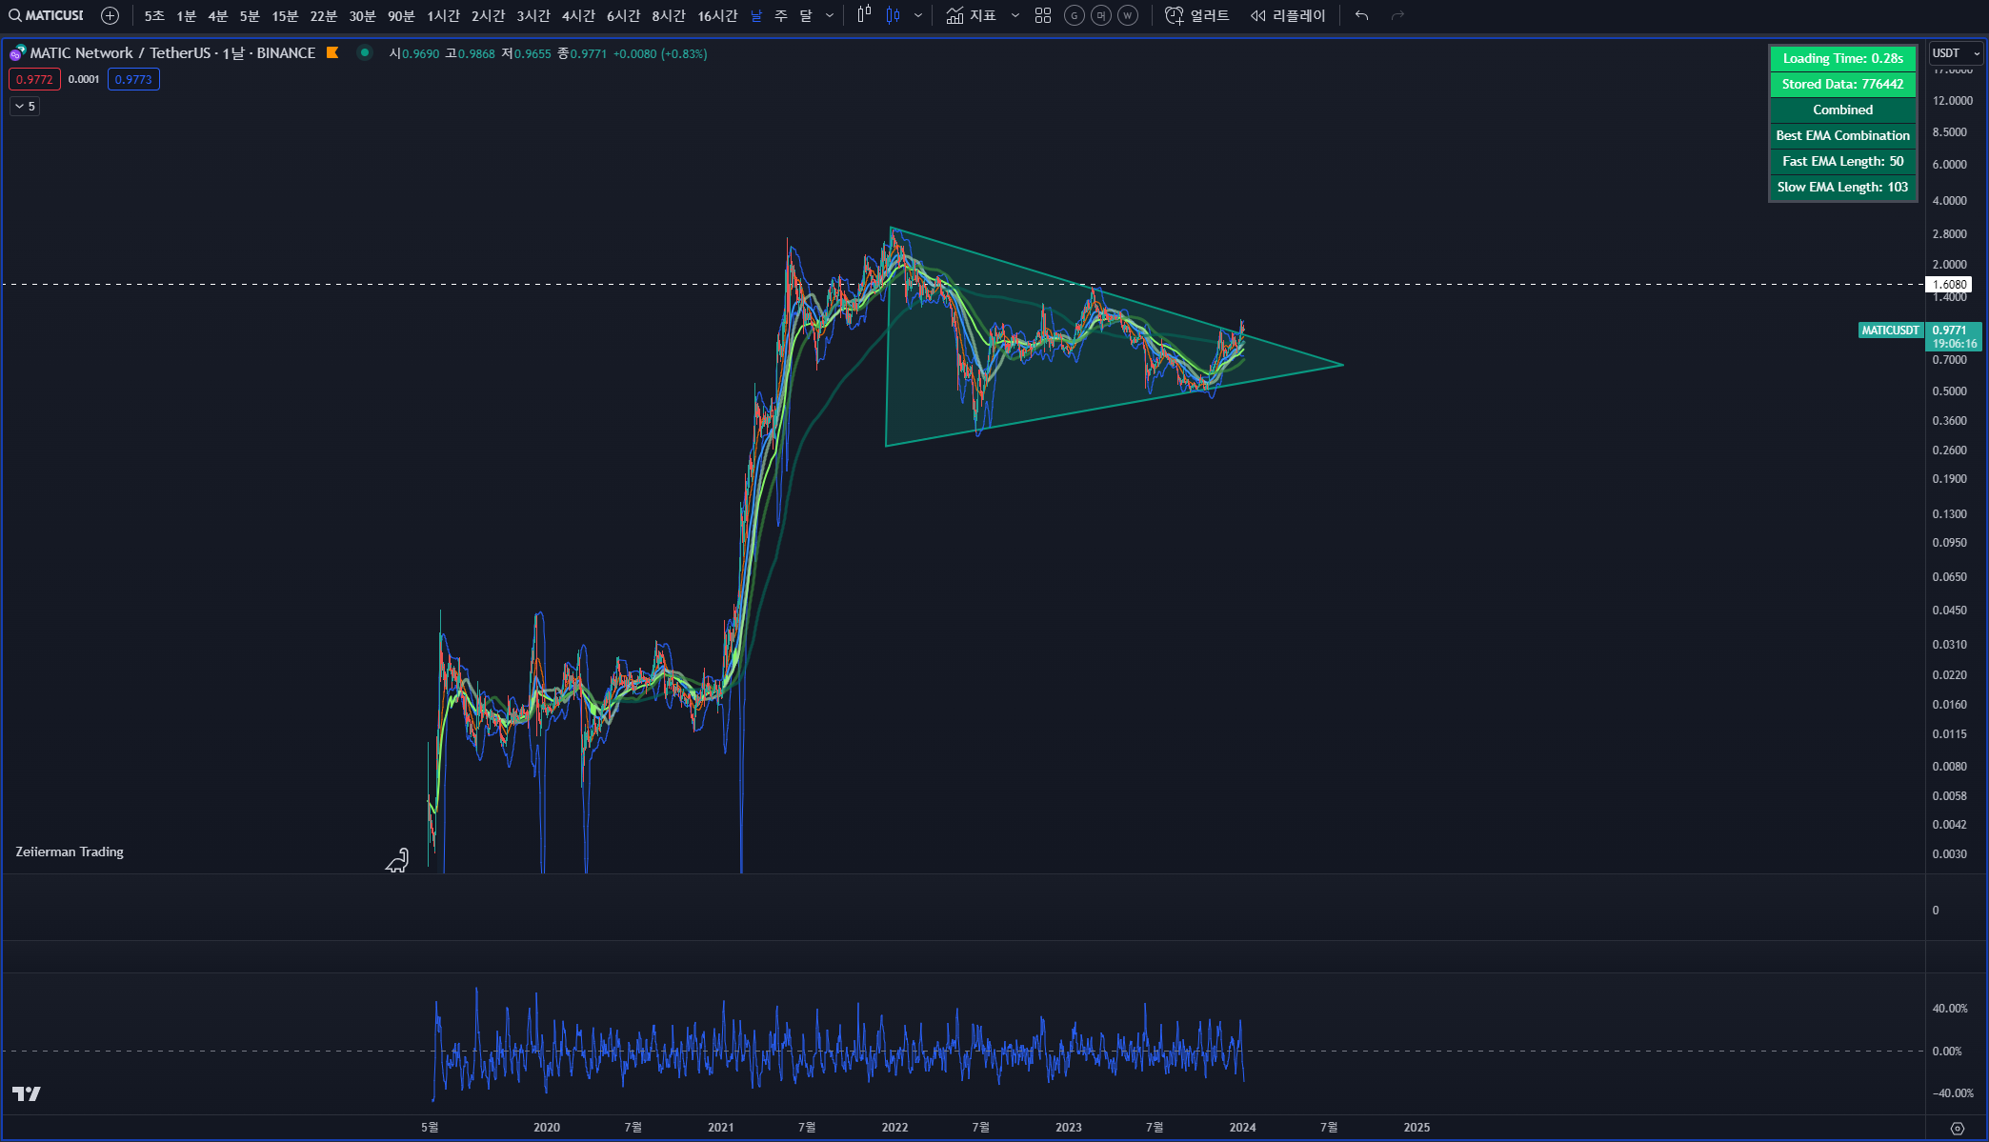Click the add symbol plus icon
The image size is (1989, 1142).
[x=110, y=15]
